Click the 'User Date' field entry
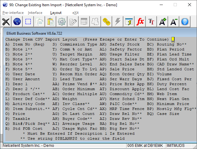The height and width of the screenshot is (149, 197). pos(20,74)
